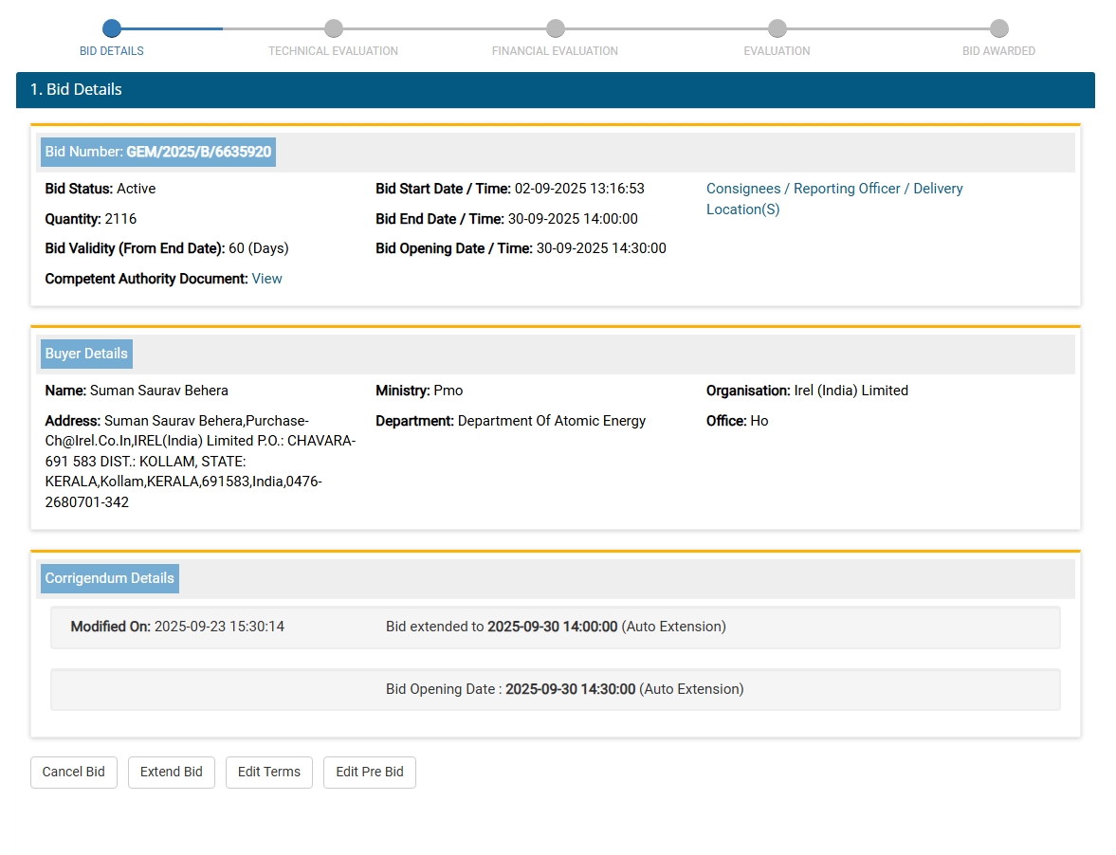Screen dimensions: 1116x855
Task: Collapse the '1. Bid Details' header bar
Action: [555, 90]
